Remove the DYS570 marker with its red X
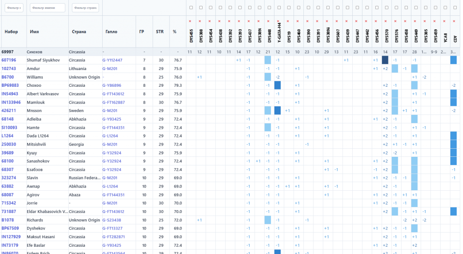Image resolution: width=463 pixels, height=254 pixels. [x=385, y=21]
